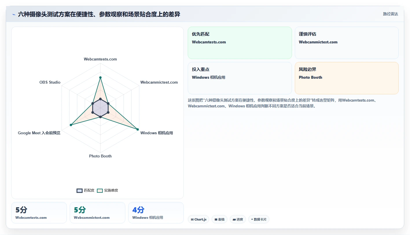Click the chart title 六种摄像头测试方案
The height and width of the screenshot is (235, 410).
[99, 14]
